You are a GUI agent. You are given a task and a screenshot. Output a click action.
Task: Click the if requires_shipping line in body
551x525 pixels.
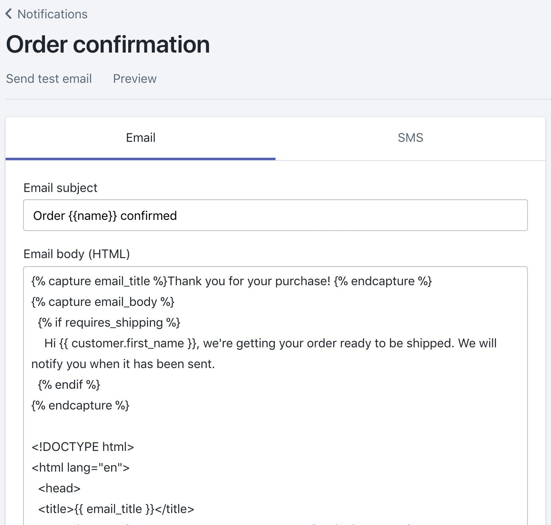coord(109,323)
